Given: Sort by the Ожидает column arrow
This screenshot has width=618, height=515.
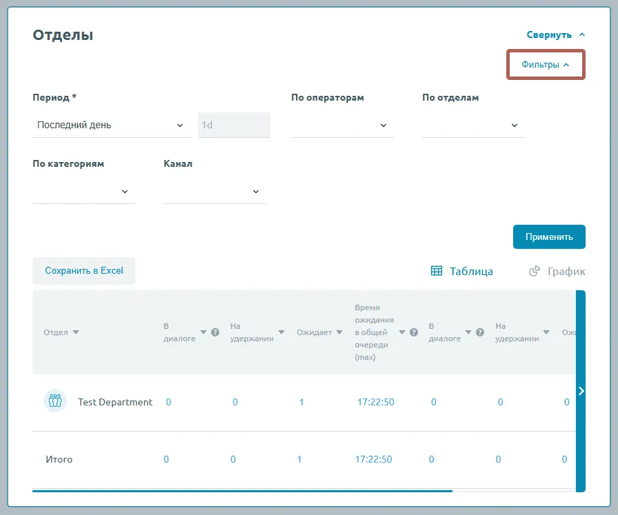Looking at the screenshot, I should click(338, 332).
